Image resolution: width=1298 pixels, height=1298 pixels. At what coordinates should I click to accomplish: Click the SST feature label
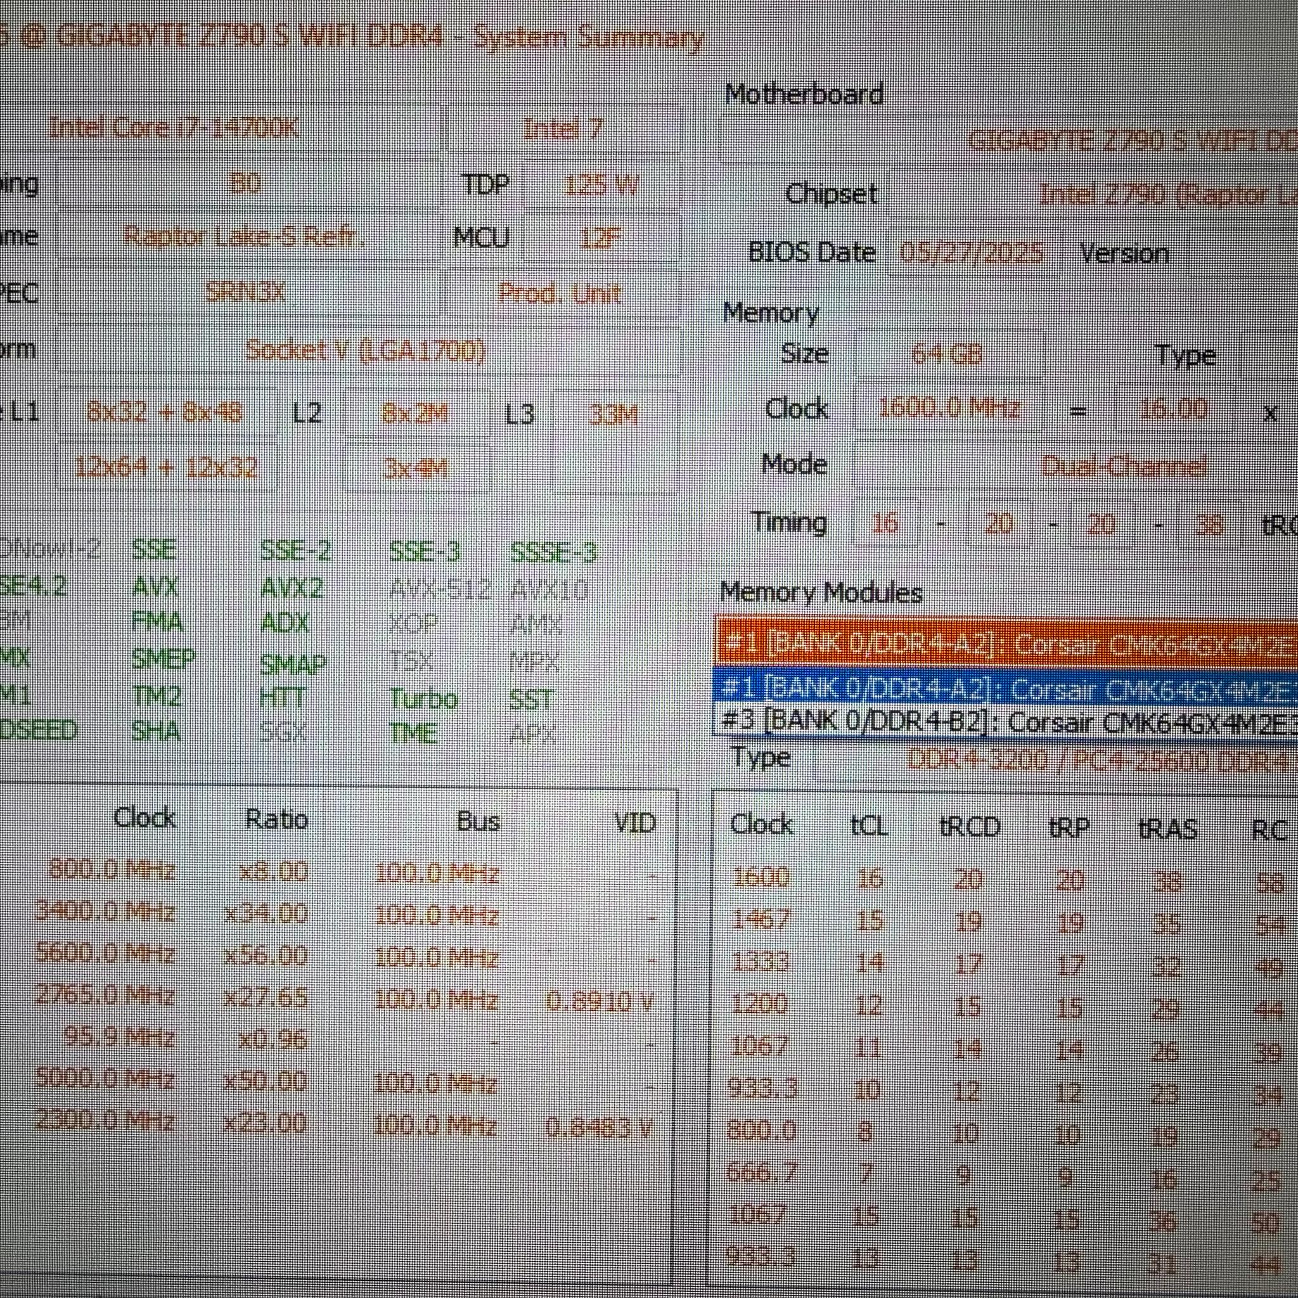(x=530, y=700)
